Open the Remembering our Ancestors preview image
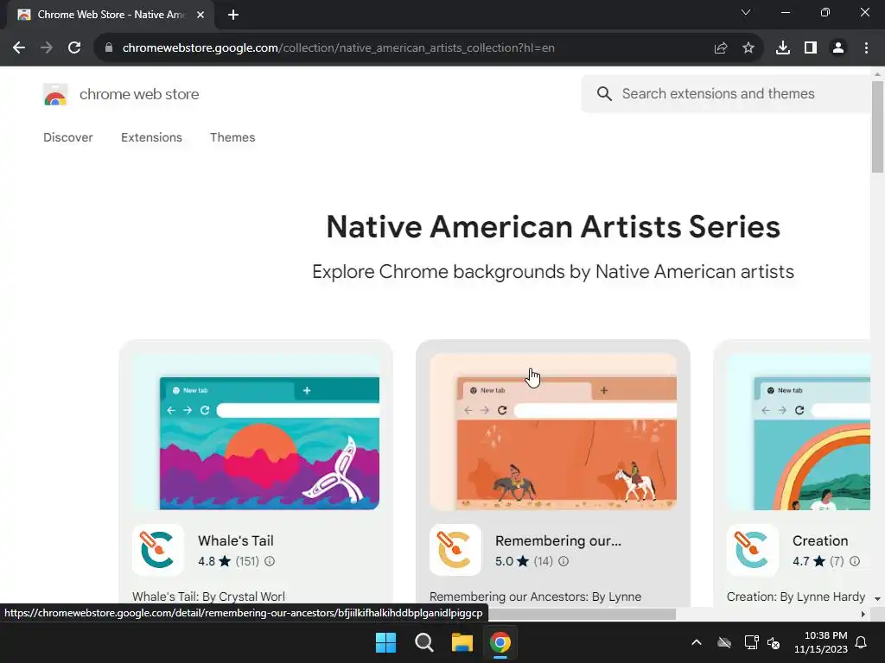 point(553,432)
